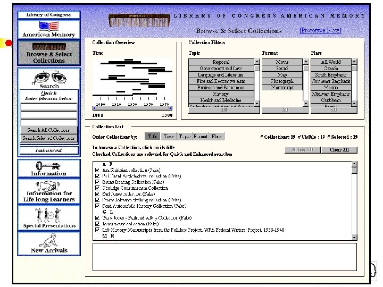Order collections by the Topic tab
Screen dimensions: 383x287
pos(185,137)
